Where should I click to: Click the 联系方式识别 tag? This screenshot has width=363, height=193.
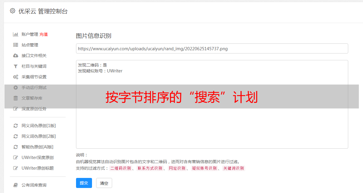[150, 168]
